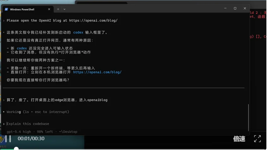Switch to the background window's dark tab

click(102, 3)
